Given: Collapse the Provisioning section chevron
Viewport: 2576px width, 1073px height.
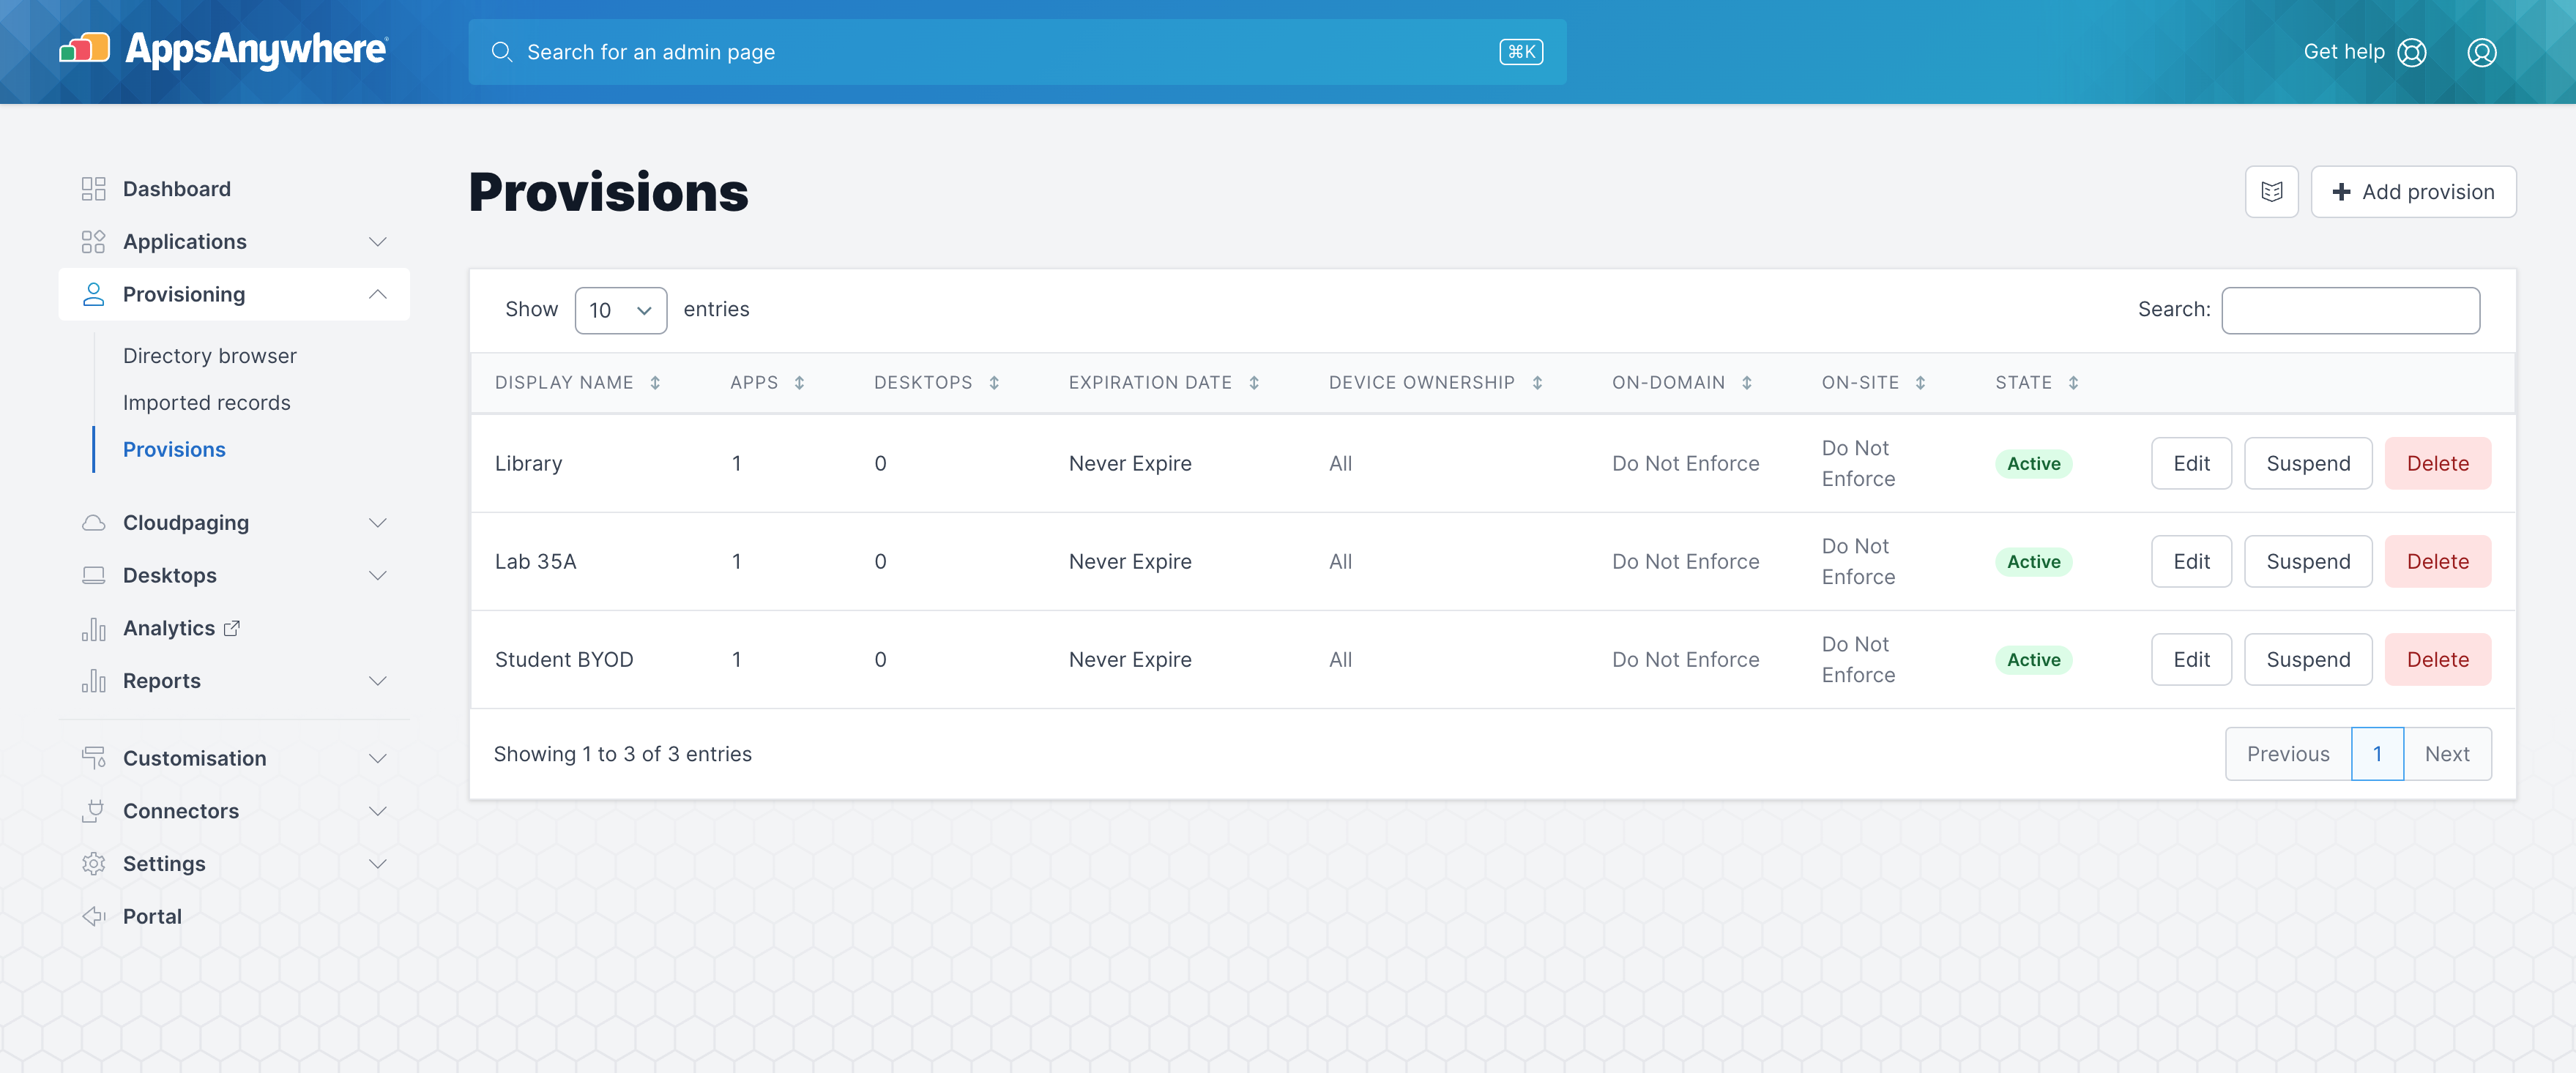Looking at the screenshot, I should pyautogui.click(x=378, y=293).
